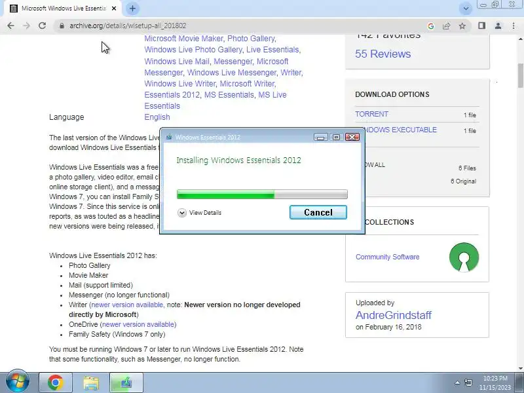This screenshot has height=393, width=524.
Task: Click the lock icon in address bar
Action: [61, 26]
